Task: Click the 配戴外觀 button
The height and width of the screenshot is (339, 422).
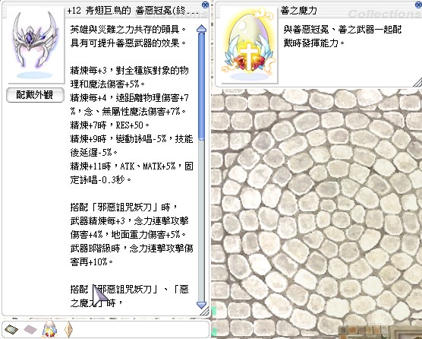Action: (x=35, y=95)
